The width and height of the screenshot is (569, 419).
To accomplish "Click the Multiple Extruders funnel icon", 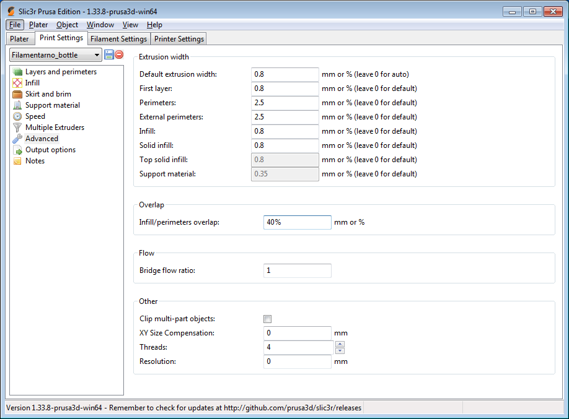I will 17,127.
